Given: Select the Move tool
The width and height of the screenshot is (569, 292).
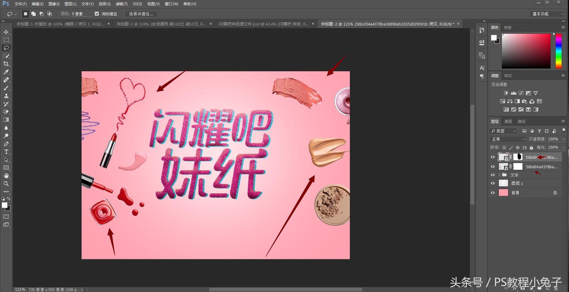Looking at the screenshot, I should (x=6, y=32).
